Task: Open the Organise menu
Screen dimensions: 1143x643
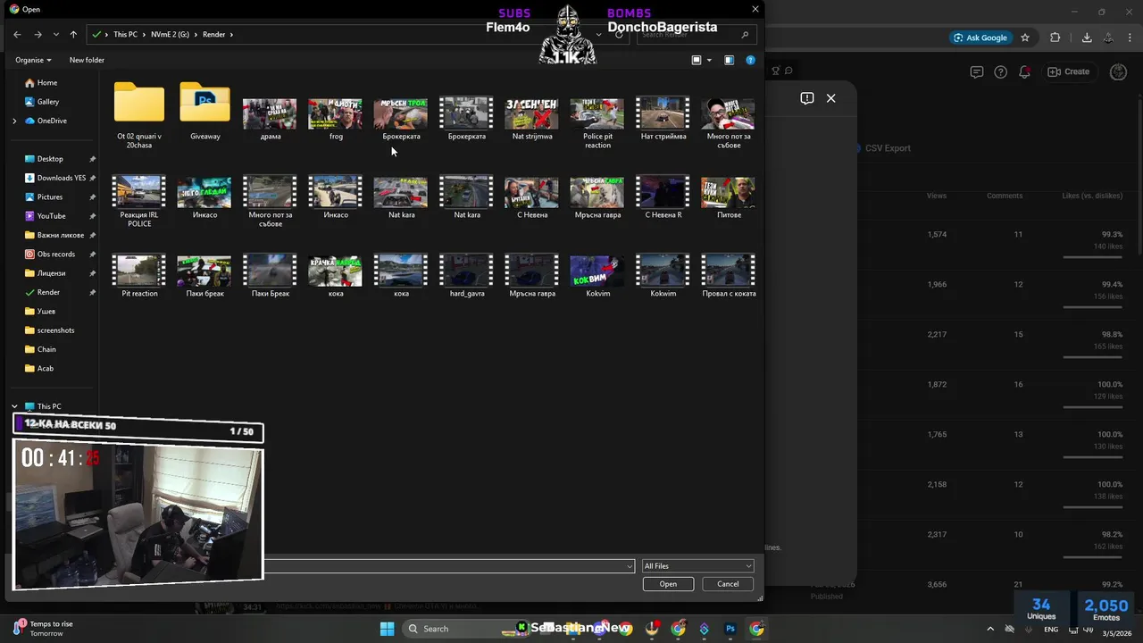Action: (x=33, y=60)
